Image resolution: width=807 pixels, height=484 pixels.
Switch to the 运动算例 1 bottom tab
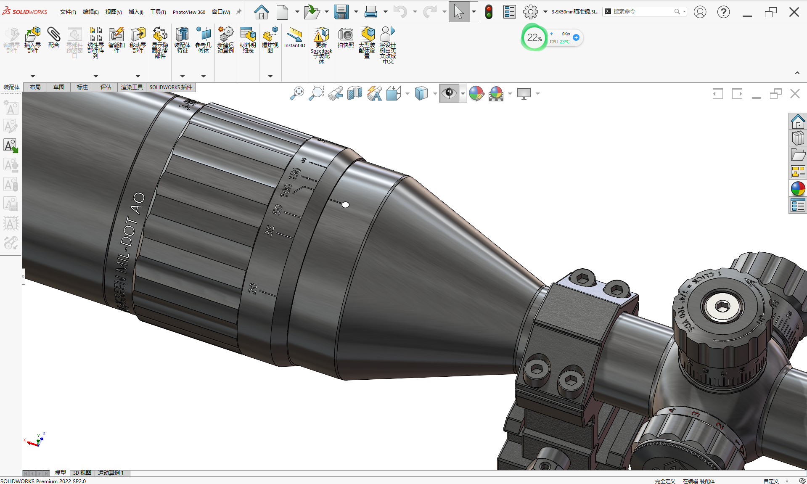click(x=111, y=473)
